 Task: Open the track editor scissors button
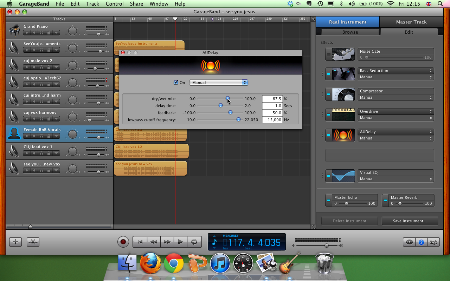pyautogui.click(x=33, y=242)
